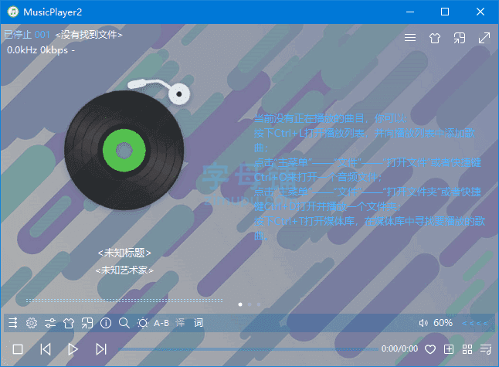Click the vinyl record album cover
This screenshot has width=499, height=367.
tap(124, 150)
